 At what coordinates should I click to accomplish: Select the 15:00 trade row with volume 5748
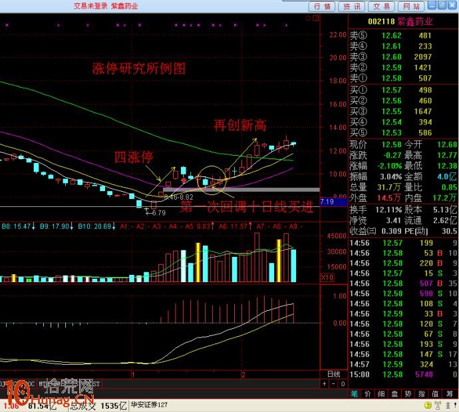pyautogui.click(x=403, y=375)
